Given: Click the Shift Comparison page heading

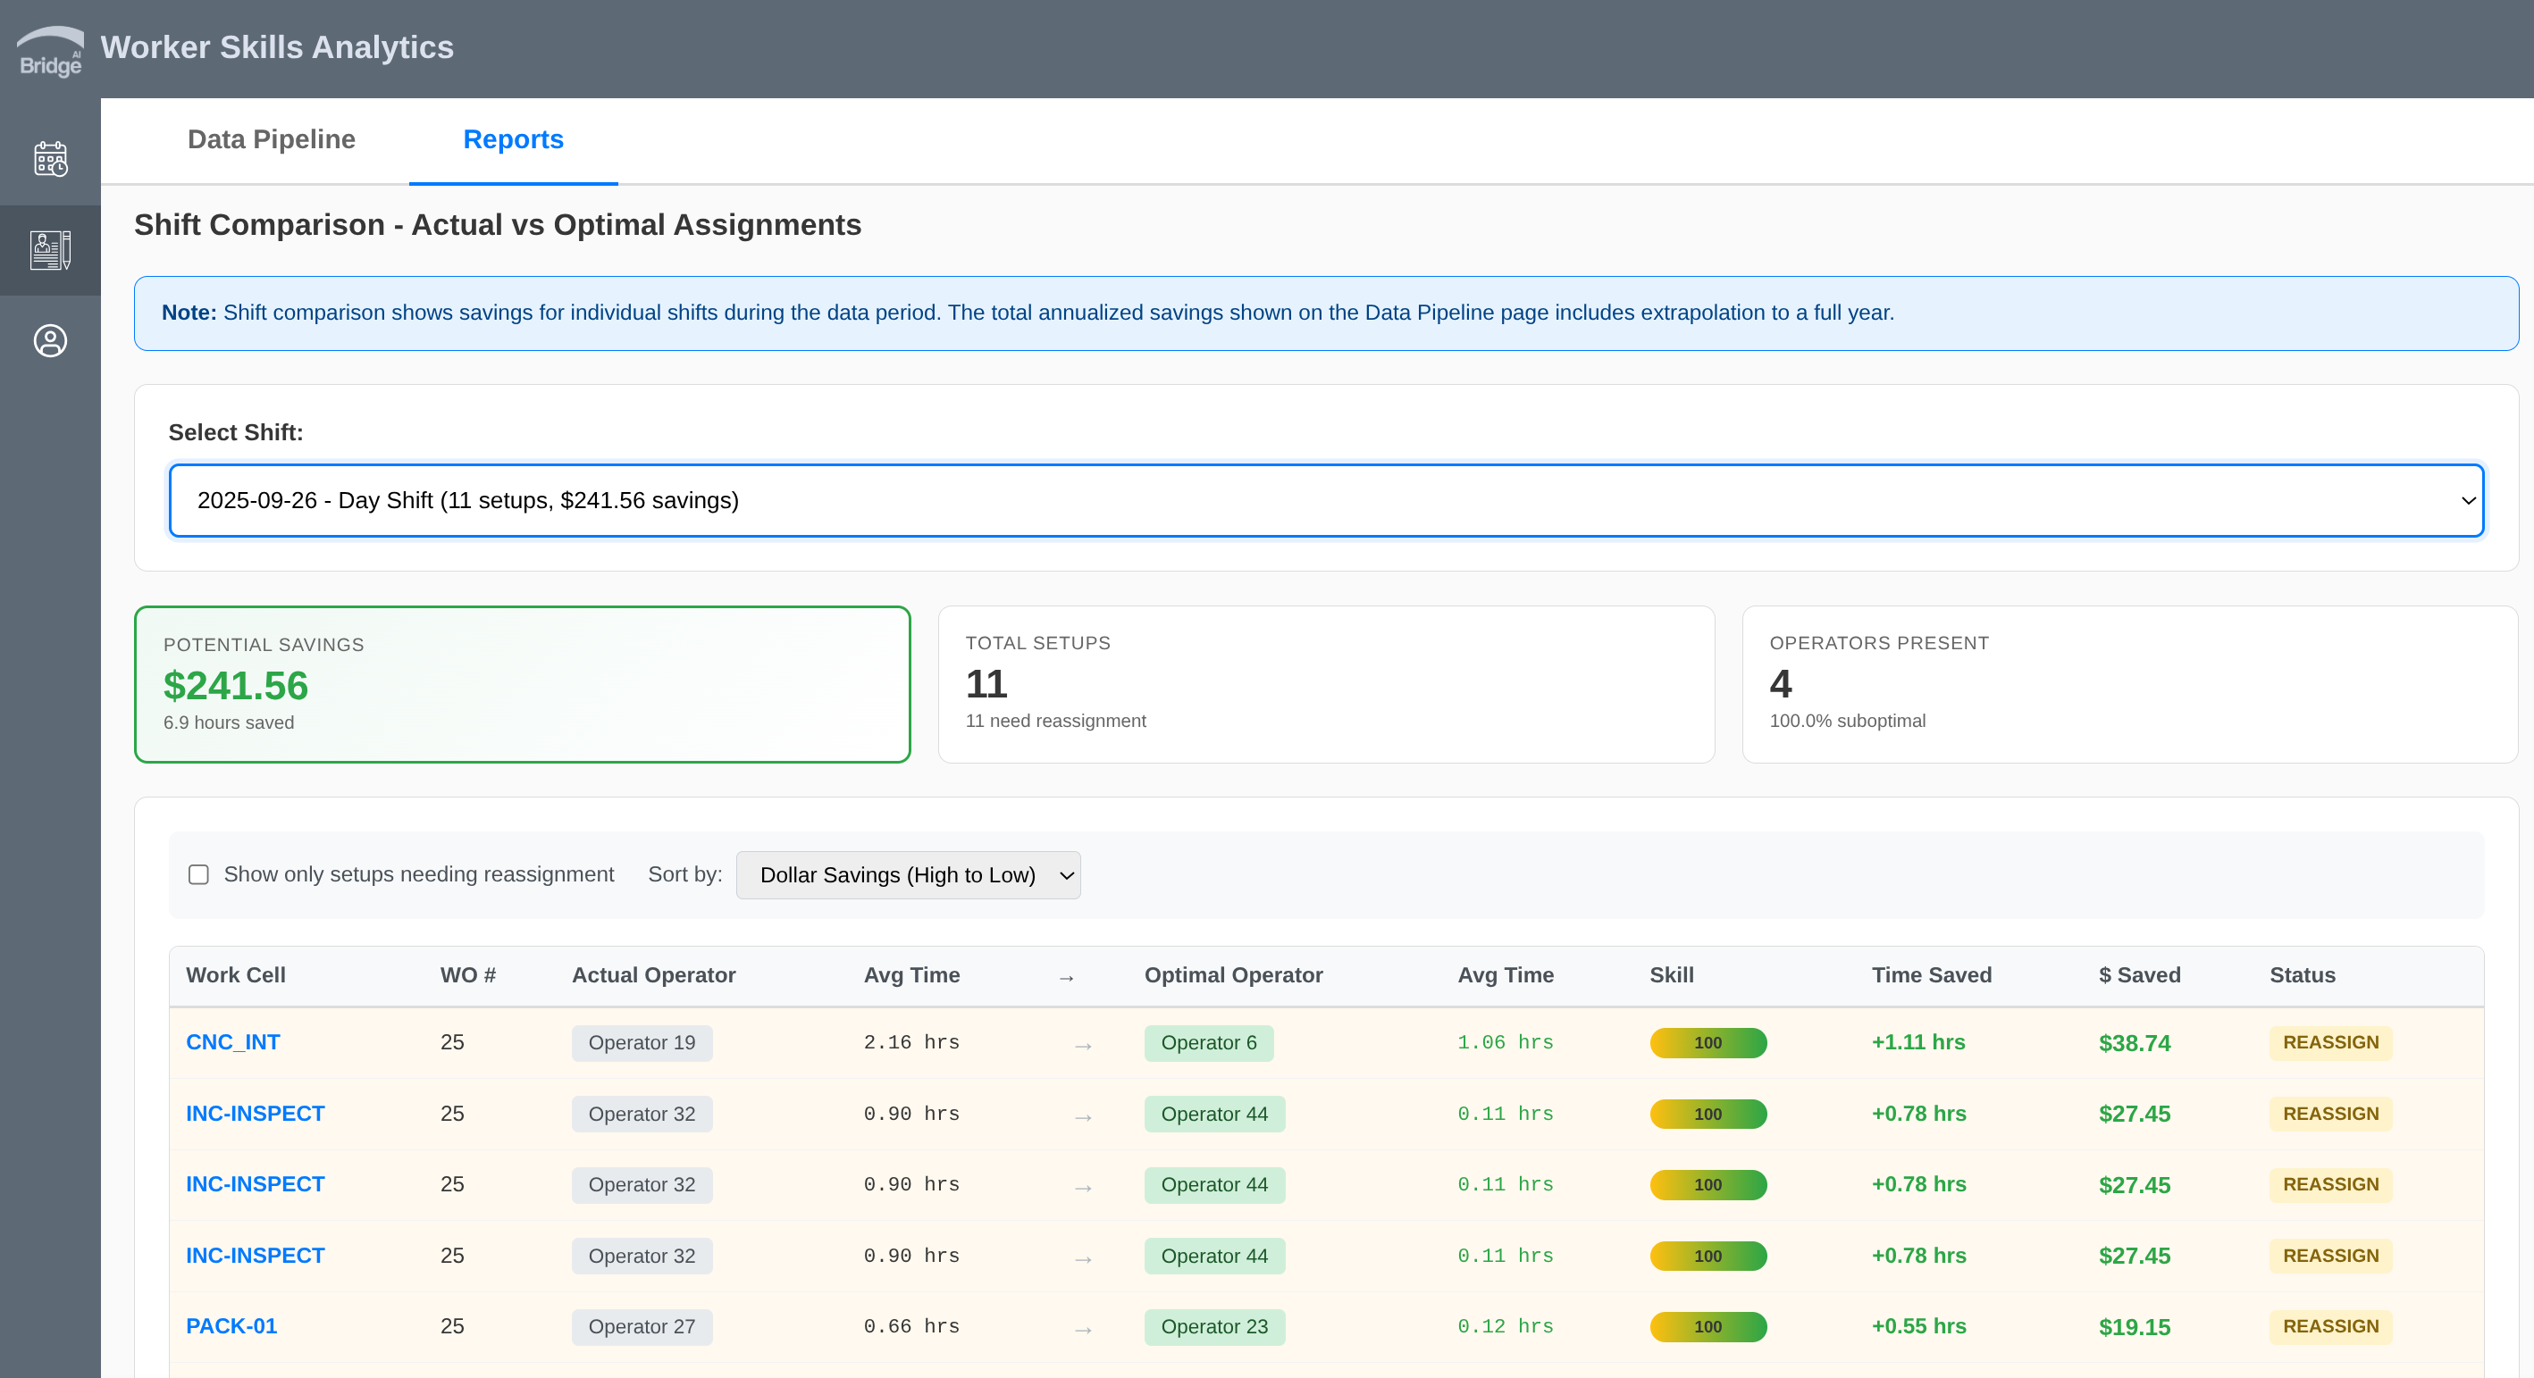Looking at the screenshot, I should click(x=497, y=224).
